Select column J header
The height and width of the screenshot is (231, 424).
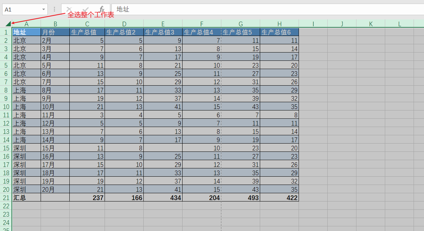point(342,24)
